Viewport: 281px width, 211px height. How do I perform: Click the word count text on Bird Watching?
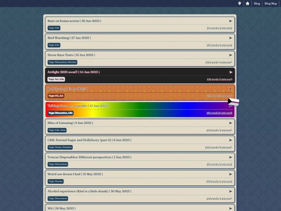point(220,45)
